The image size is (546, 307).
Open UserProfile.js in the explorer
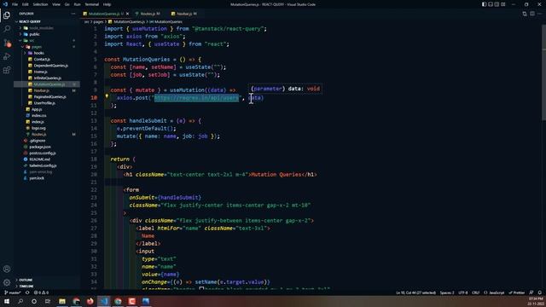pos(47,103)
